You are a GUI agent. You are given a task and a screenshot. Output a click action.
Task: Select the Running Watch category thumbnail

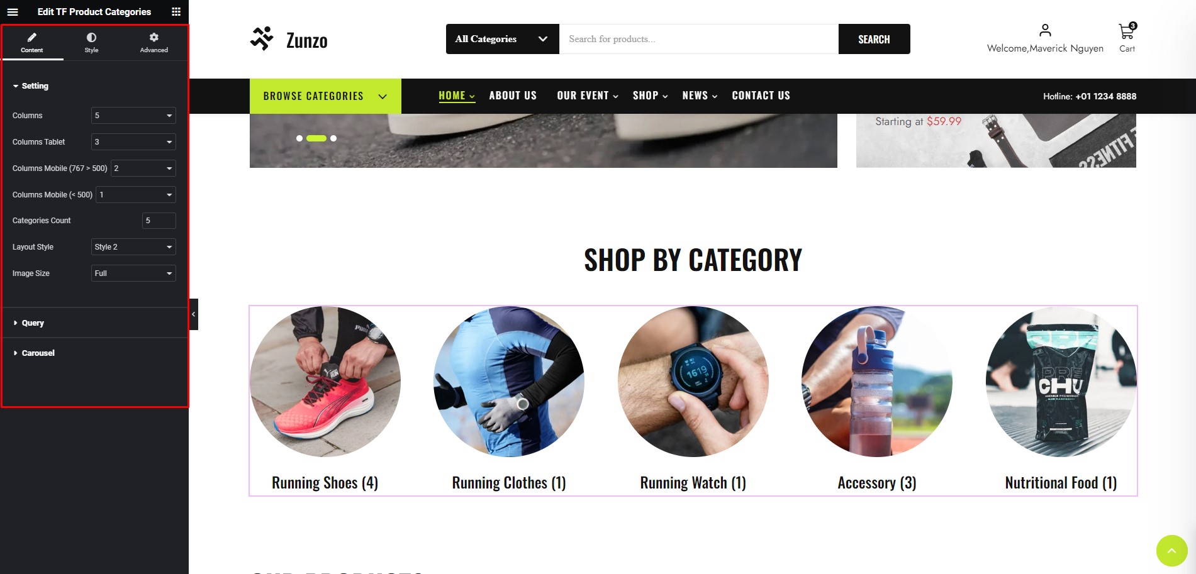693,382
